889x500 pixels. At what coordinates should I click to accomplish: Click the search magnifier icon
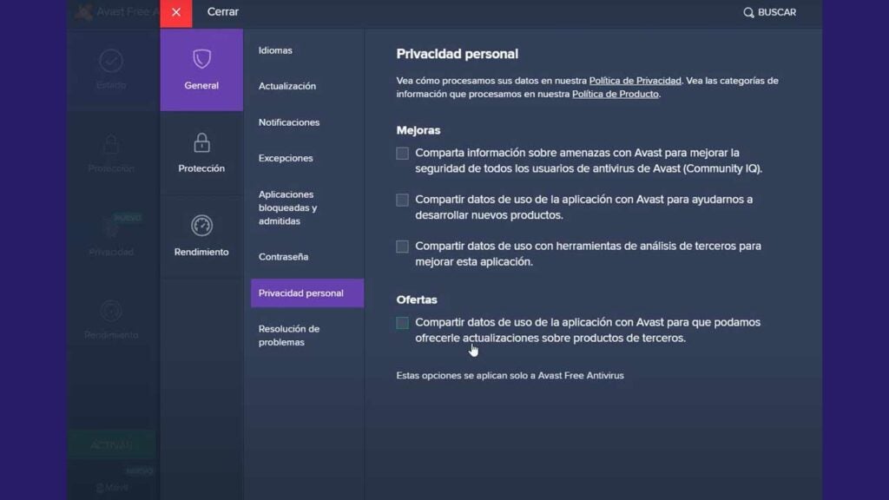tap(748, 12)
